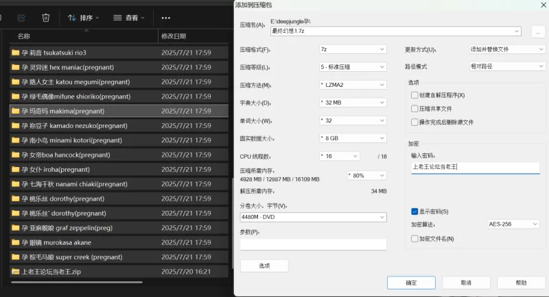Enable 操作完成后删除源文件 checkbox
Image resolution: width=549 pixels, height=297 pixels.
coord(414,122)
